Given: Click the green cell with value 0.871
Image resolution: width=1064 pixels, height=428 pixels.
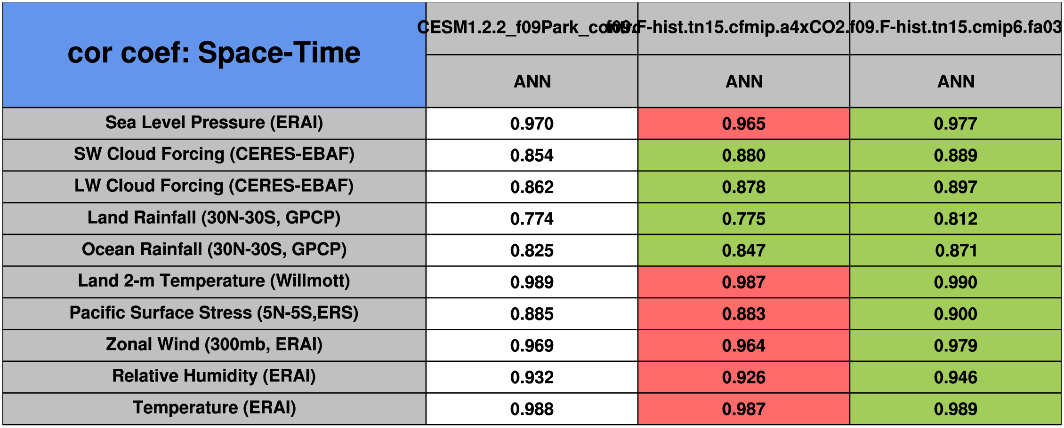Looking at the screenshot, I should (955, 250).
